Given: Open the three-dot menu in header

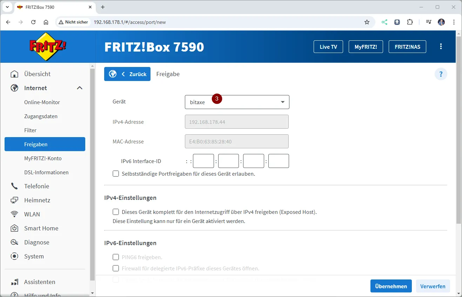Looking at the screenshot, I should (x=441, y=47).
